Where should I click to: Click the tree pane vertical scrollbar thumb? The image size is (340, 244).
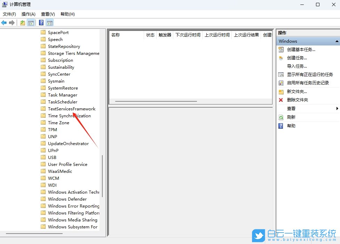tap(102, 176)
